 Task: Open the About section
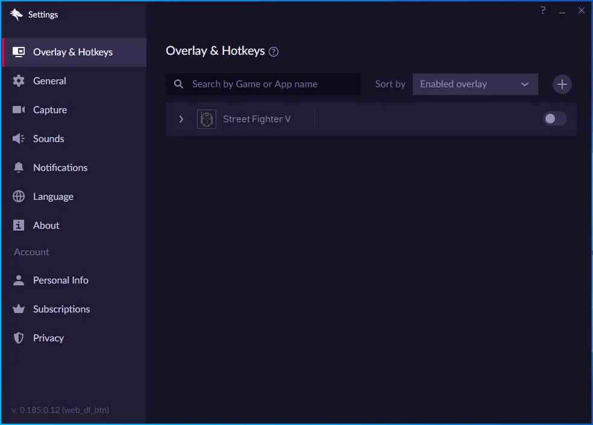click(x=74, y=225)
